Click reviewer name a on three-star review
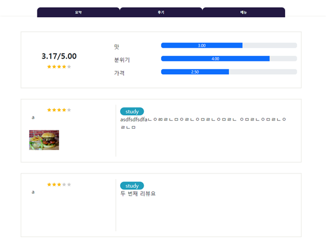Image resolution: width=326 pixels, height=239 pixels. click(33, 192)
